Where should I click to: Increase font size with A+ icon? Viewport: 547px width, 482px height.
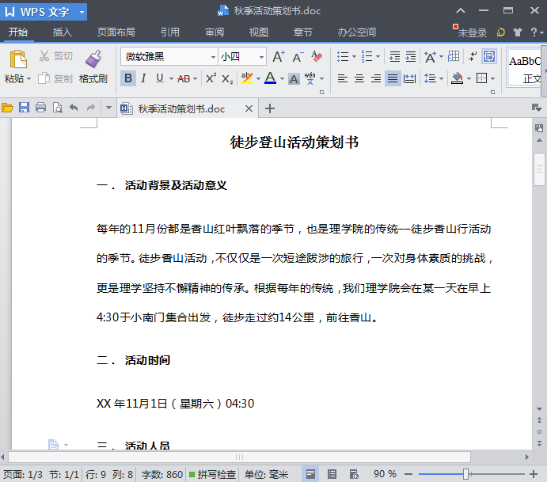279,56
